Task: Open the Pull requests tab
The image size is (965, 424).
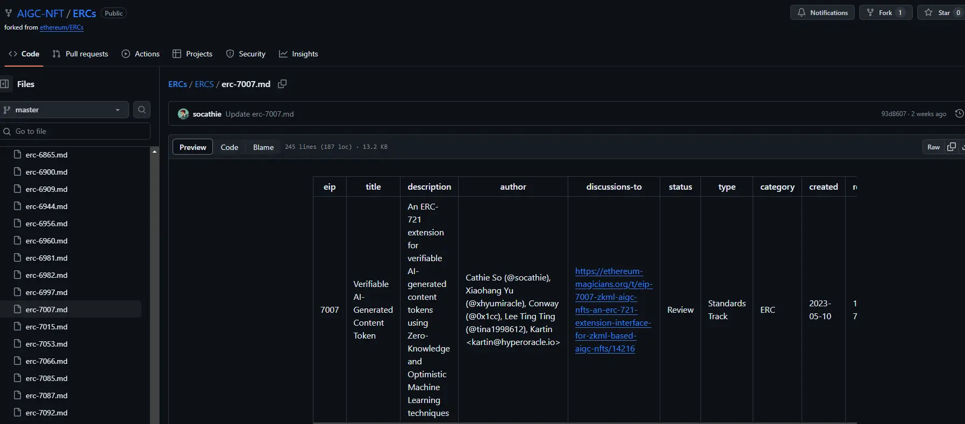Action: coord(80,54)
